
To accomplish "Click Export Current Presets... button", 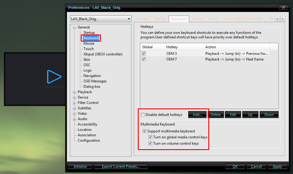I will pyautogui.click(x=121, y=167).
